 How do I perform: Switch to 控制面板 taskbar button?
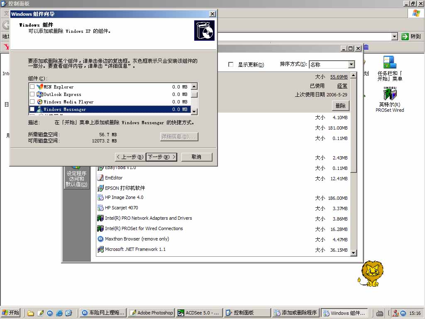[x=247, y=313]
